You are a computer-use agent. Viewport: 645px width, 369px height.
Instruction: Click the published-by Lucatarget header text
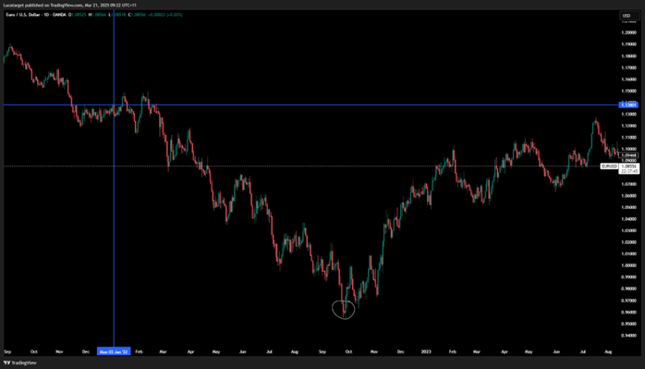(70, 5)
